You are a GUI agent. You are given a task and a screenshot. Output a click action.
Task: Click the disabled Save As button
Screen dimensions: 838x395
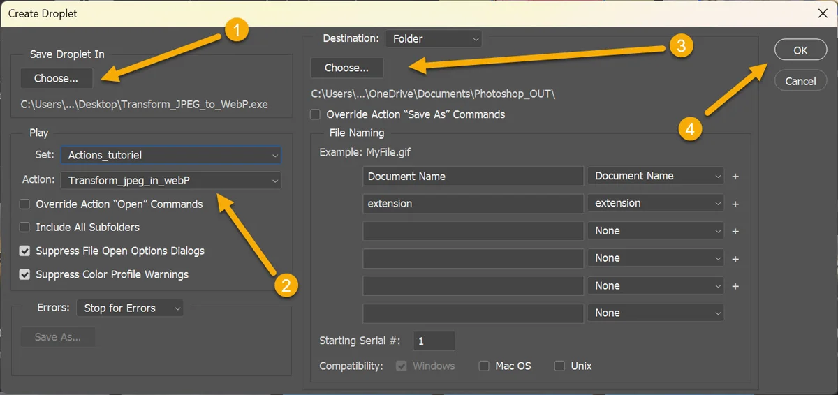58,337
